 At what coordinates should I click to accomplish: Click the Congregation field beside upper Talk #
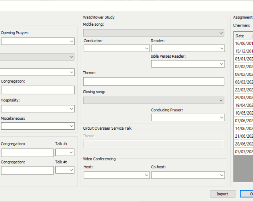point(27,153)
